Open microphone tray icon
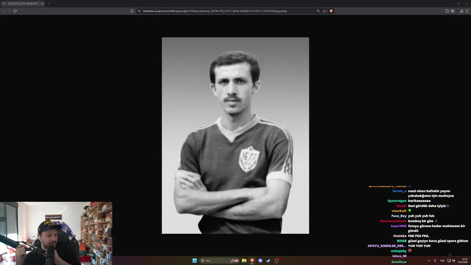The height and width of the screenshot is (265, 471). [x=435, y=261]
